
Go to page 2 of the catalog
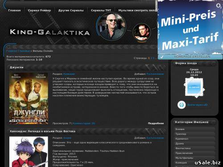(x=152, y=58)
